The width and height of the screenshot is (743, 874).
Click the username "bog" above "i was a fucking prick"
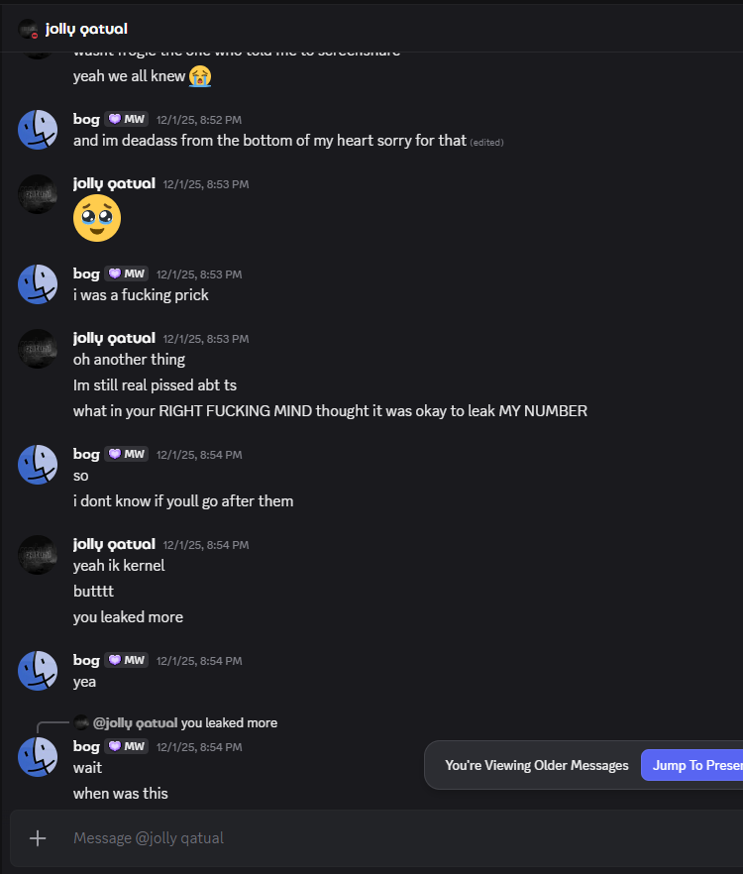click(86, 273)
